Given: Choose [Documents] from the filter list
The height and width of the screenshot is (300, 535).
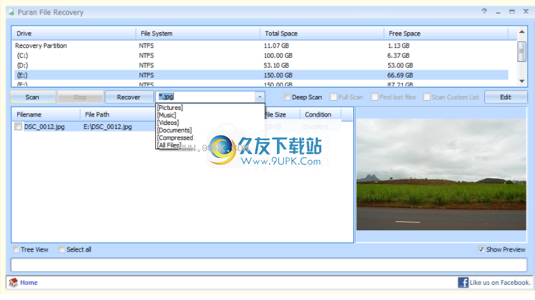Looking at the screenshot, I should (174, 130).
